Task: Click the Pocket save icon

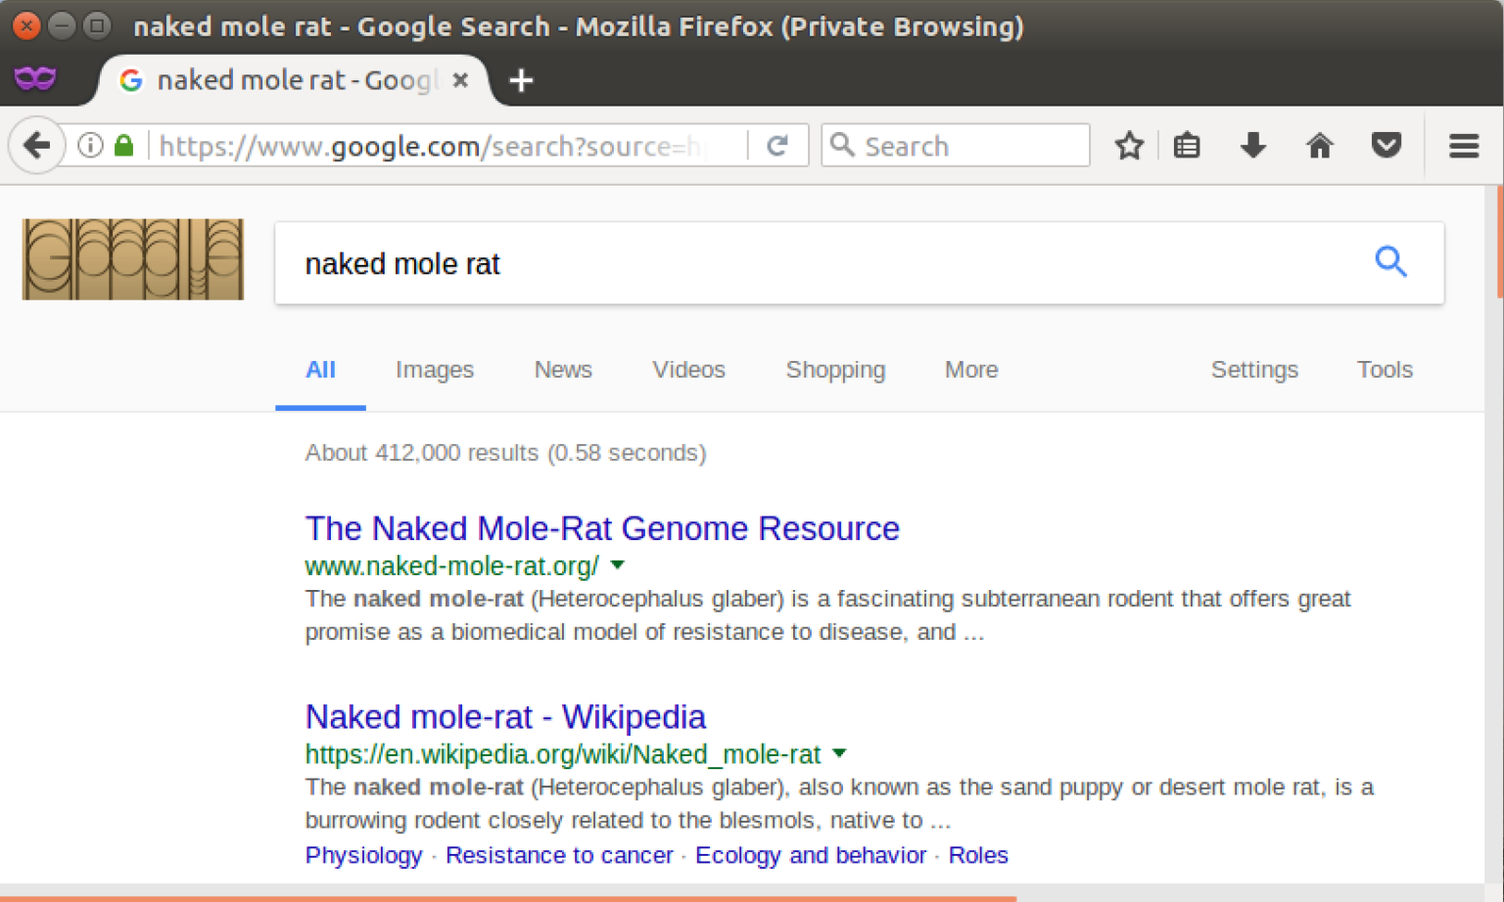Action: click(1386, 145)
